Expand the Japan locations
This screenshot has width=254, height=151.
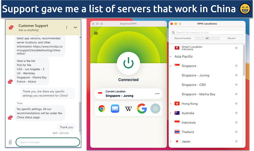coord(170,141)
